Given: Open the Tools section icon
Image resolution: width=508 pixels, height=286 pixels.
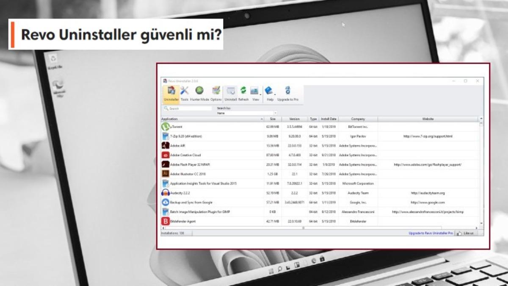Looking at the screenshot, I should tap(184, 90).
